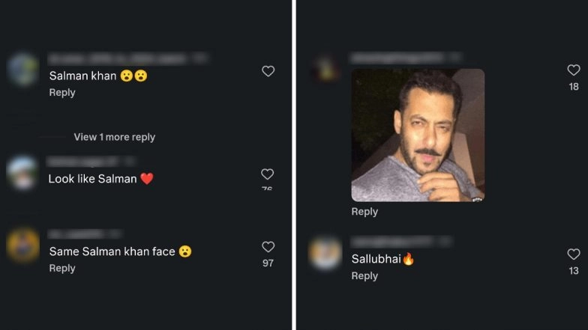
Task: Click Reply under "Same Salman khan face"
Action: click(x=62, y=269)
